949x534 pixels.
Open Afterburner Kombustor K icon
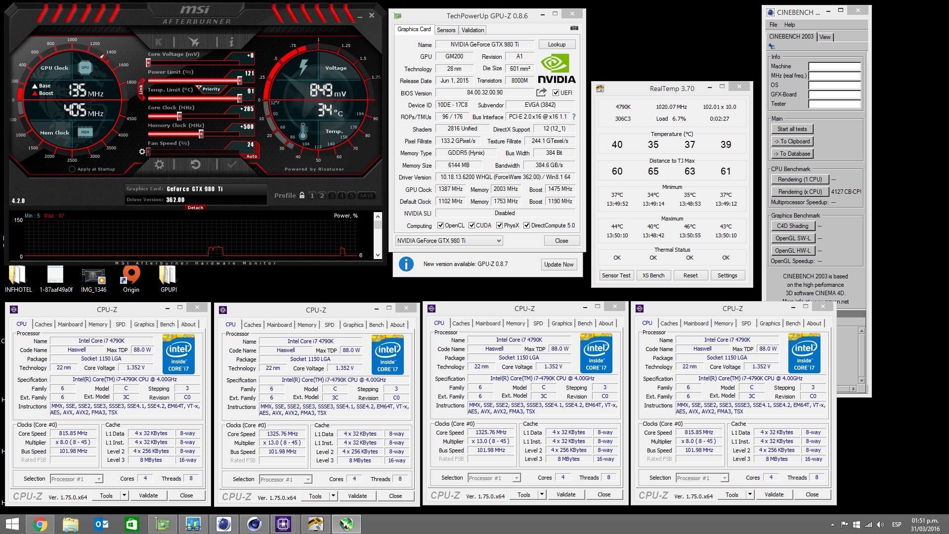158,42
